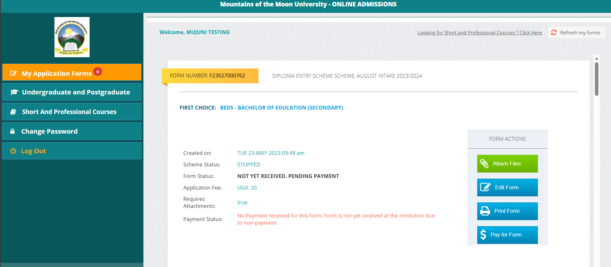
Task: Click the power icon beside Log Out
Action: click(x=13, y=151)
